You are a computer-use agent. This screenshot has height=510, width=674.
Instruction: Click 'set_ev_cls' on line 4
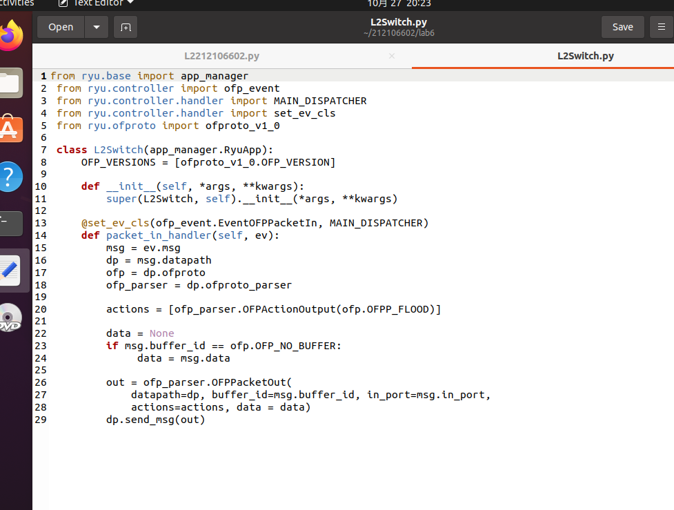click(305, 113)
